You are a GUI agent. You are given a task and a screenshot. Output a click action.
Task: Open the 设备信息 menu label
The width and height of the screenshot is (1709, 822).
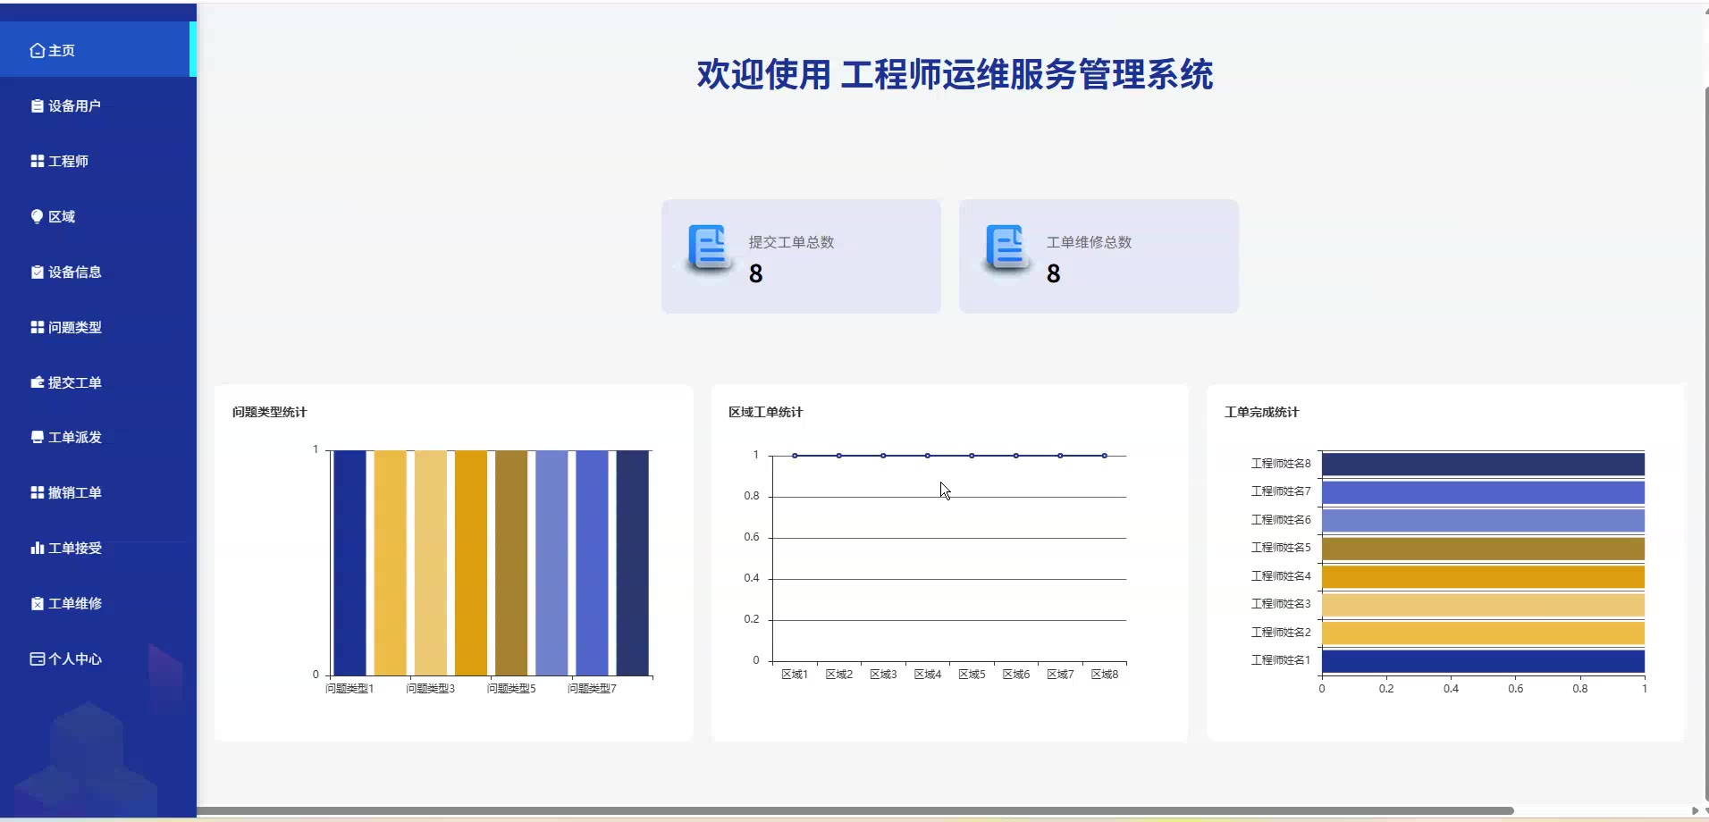pos(75,273)
